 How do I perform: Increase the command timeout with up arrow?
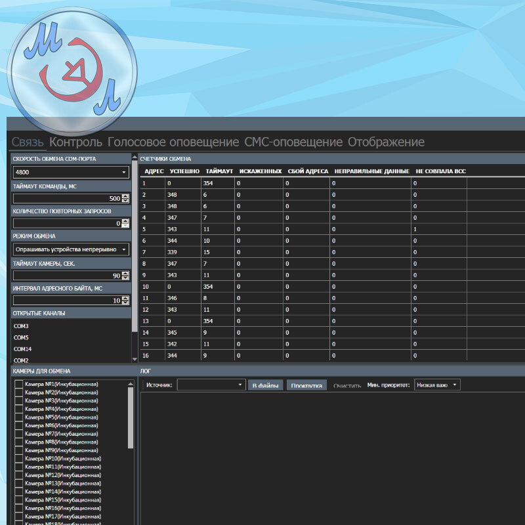pos(125,196)
